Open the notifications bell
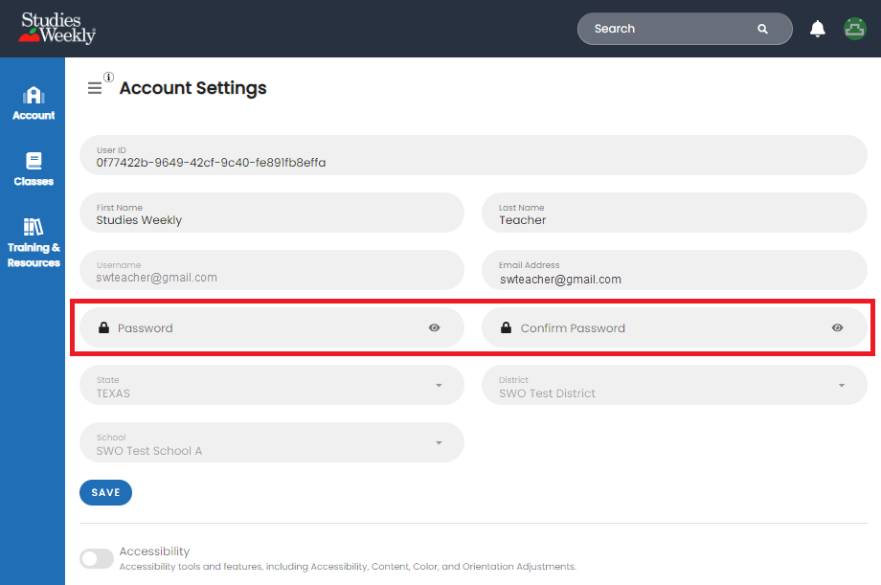 (x=818, y=29)
